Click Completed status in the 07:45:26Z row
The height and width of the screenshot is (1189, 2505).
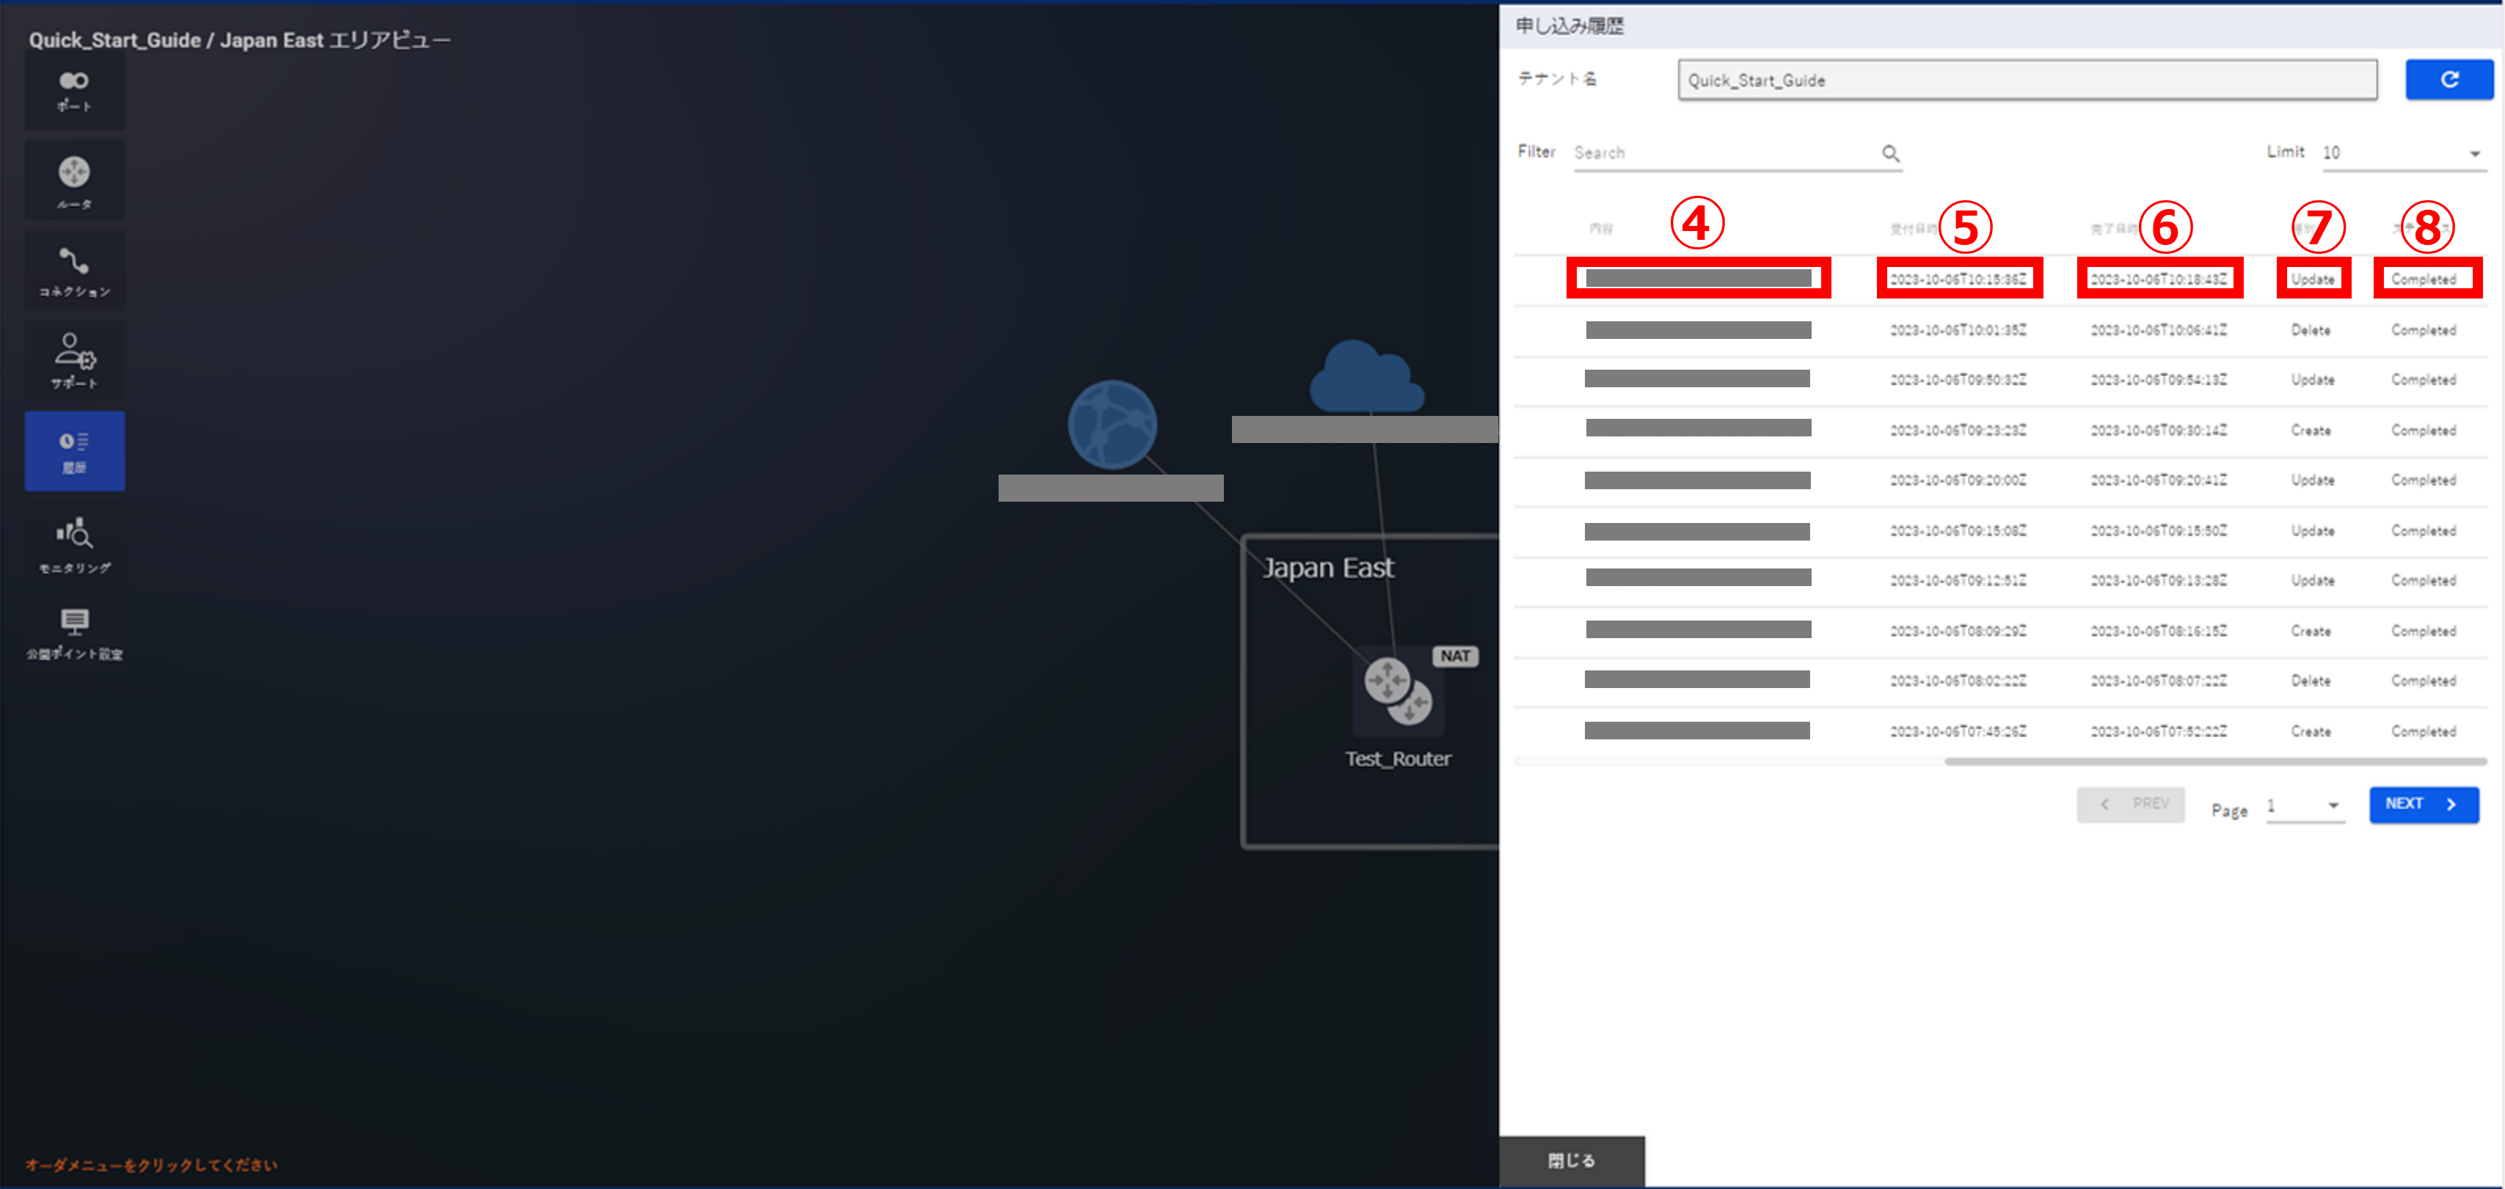(2424, 731)
